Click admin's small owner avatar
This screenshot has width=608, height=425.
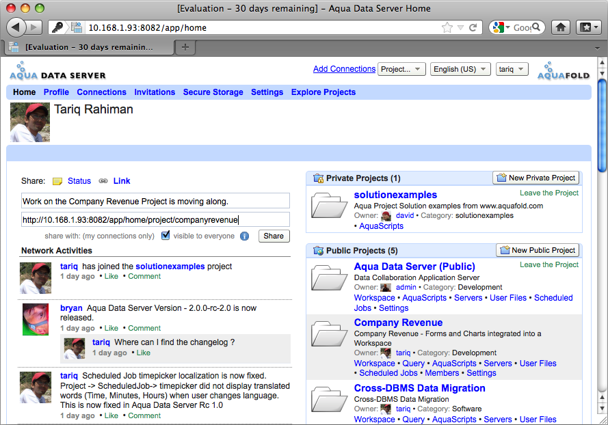tap(386, 288)
